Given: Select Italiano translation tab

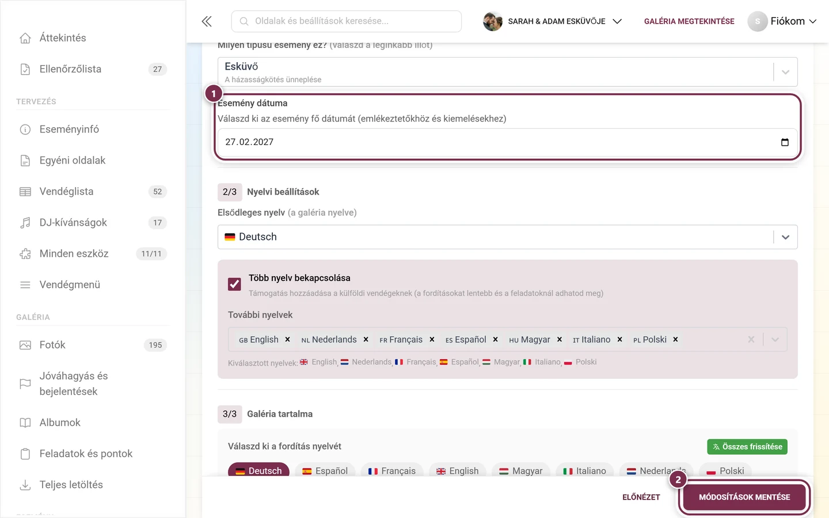Looking at the screenshot, I should tap(584, 471).
